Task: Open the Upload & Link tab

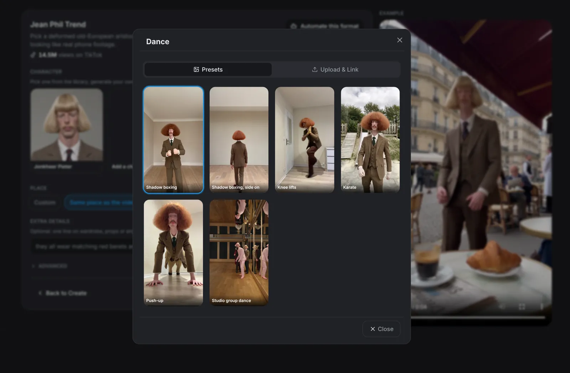Action: [335, 70]
